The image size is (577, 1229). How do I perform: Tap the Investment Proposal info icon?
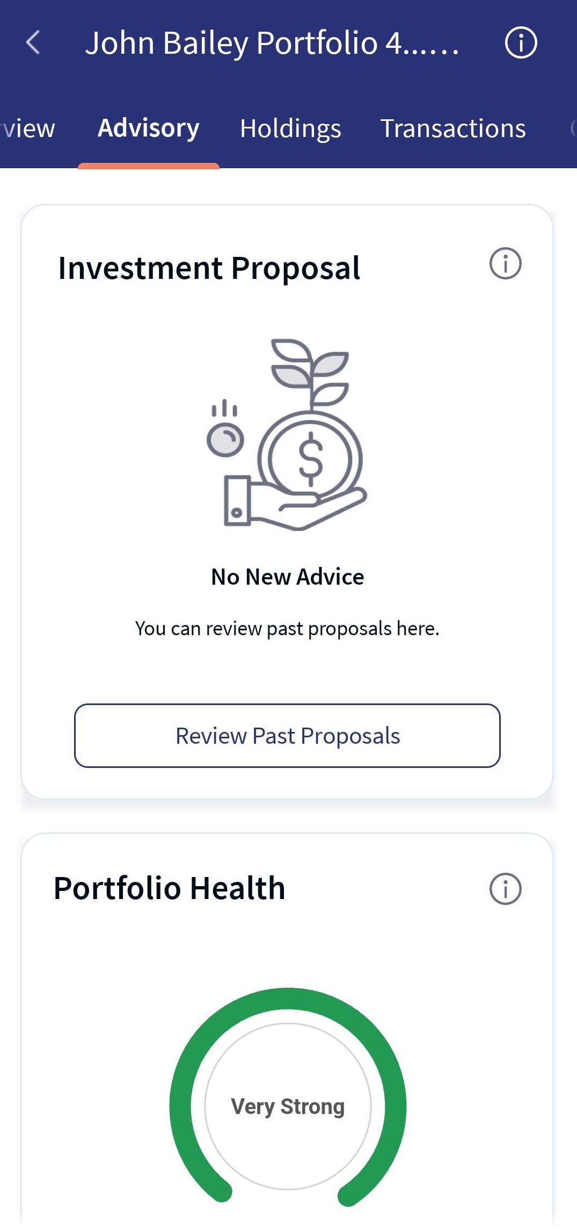[505, 263]
